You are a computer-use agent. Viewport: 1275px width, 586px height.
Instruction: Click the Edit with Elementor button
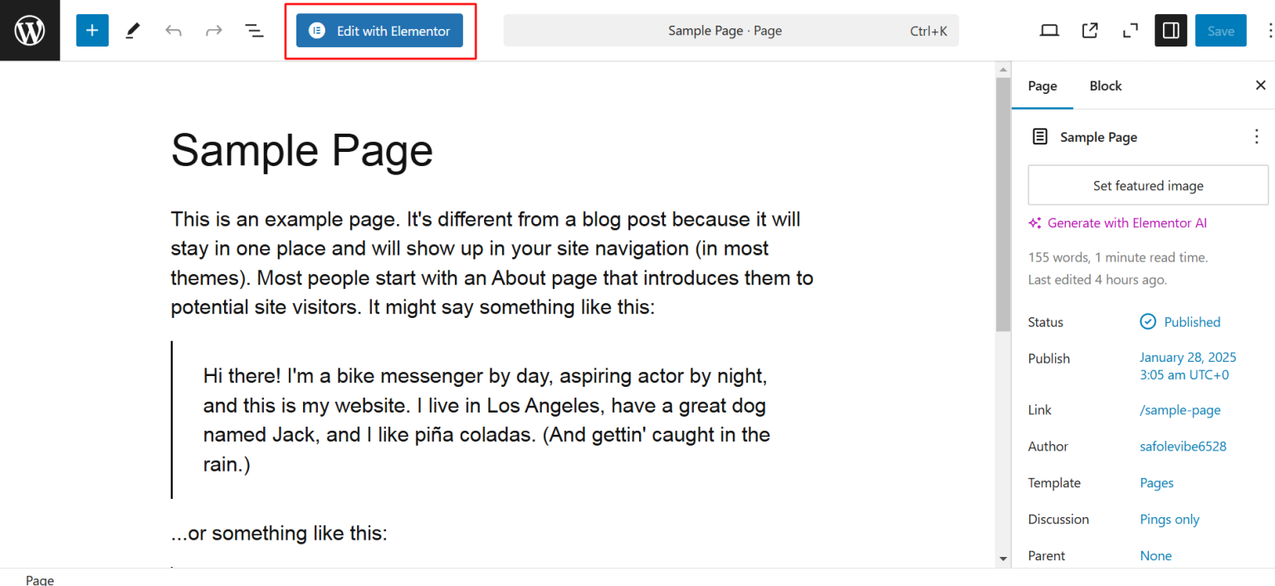pos(379,31)
